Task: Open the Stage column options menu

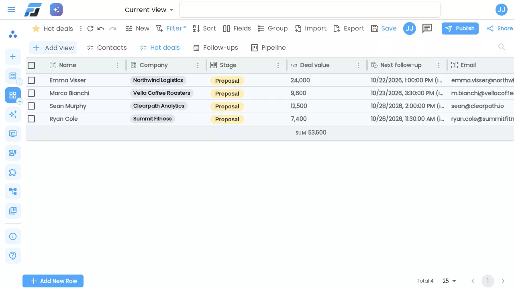Action: 278,65
